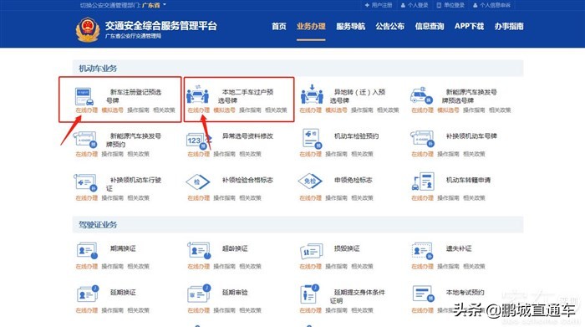Click 模拟选号 under 本地二手车过户预选号牌

coord(224,110)
